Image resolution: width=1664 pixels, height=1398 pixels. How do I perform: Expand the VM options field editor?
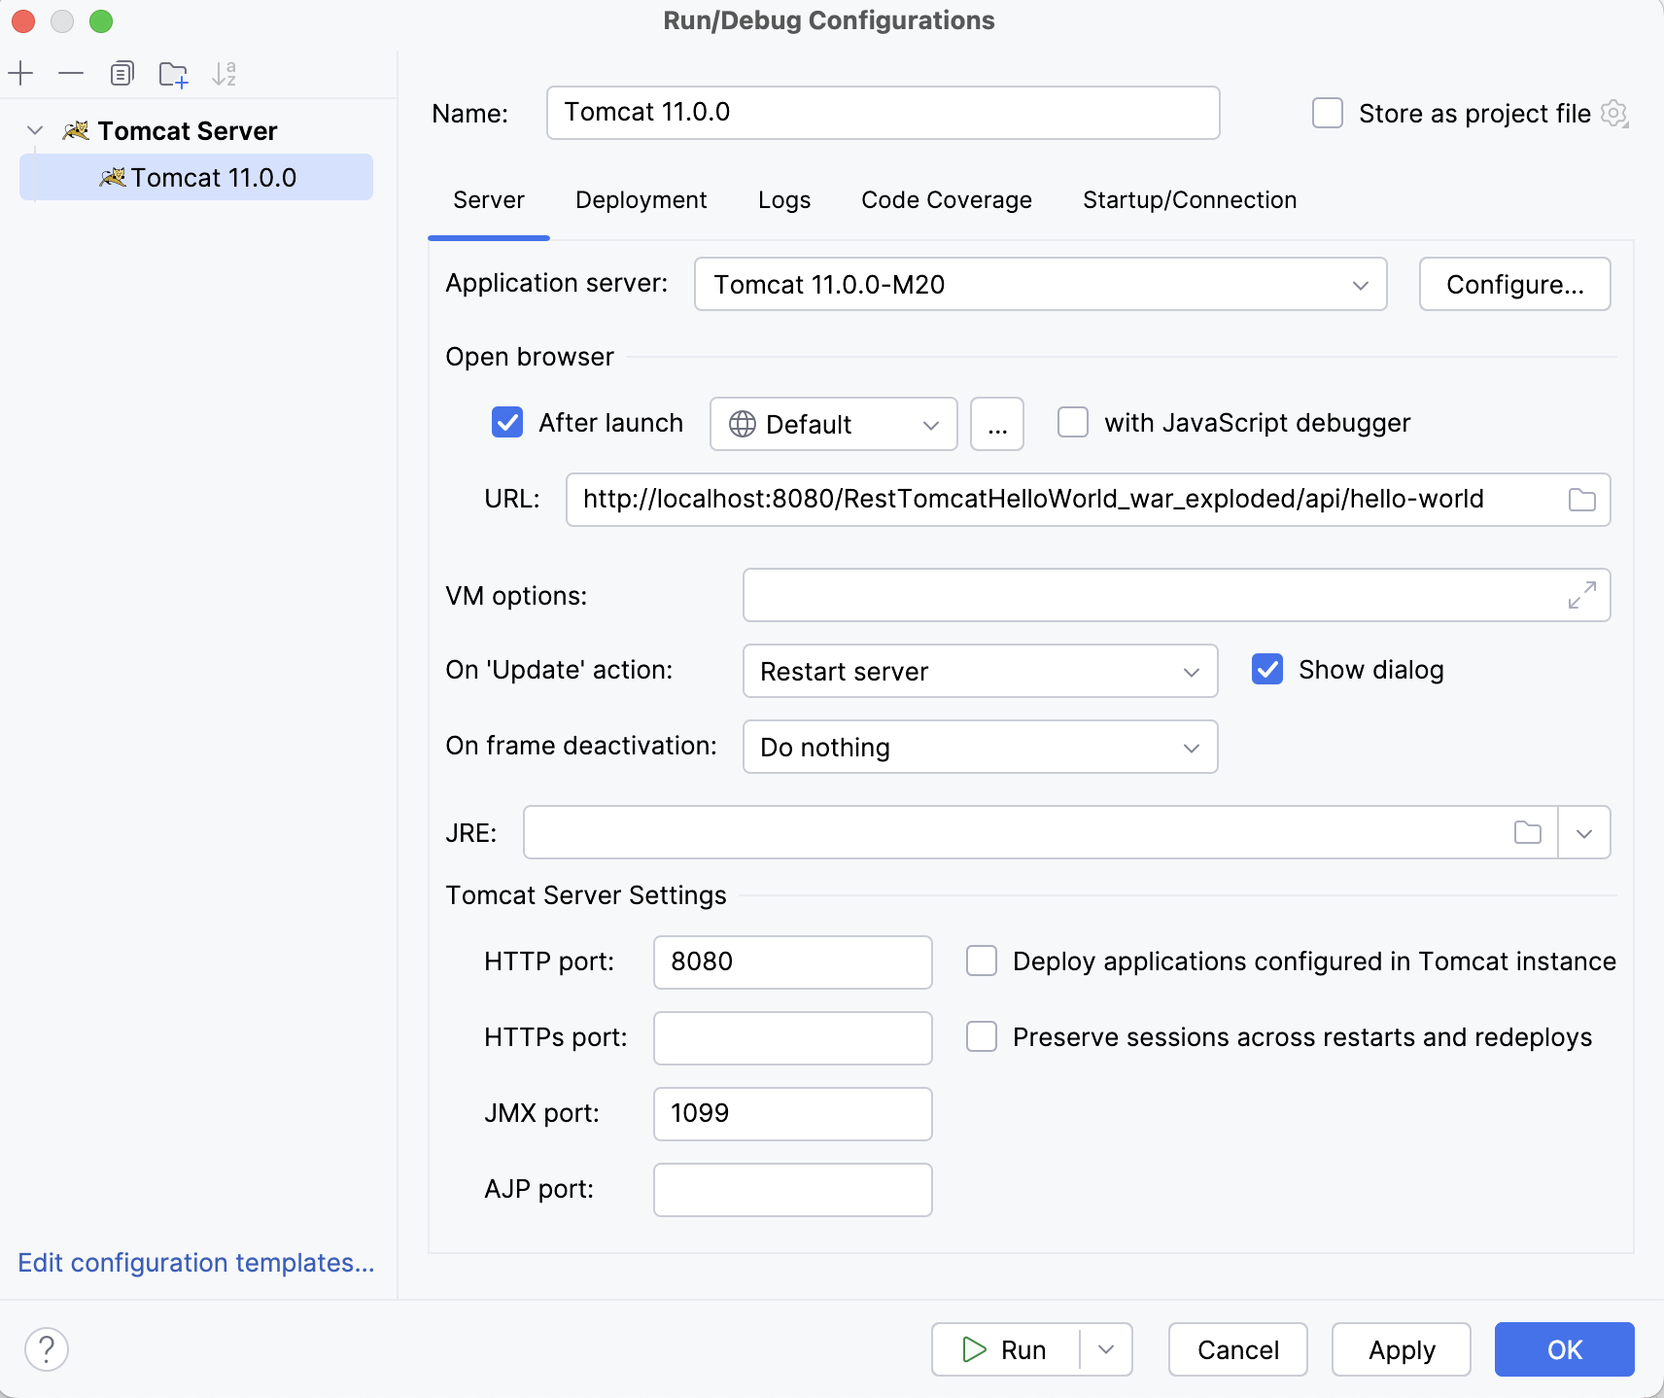(1581, 595)
